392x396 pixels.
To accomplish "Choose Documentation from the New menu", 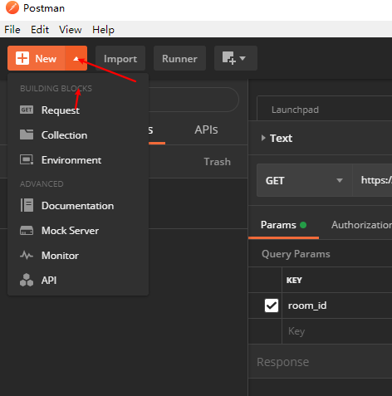I will [78, 205].
